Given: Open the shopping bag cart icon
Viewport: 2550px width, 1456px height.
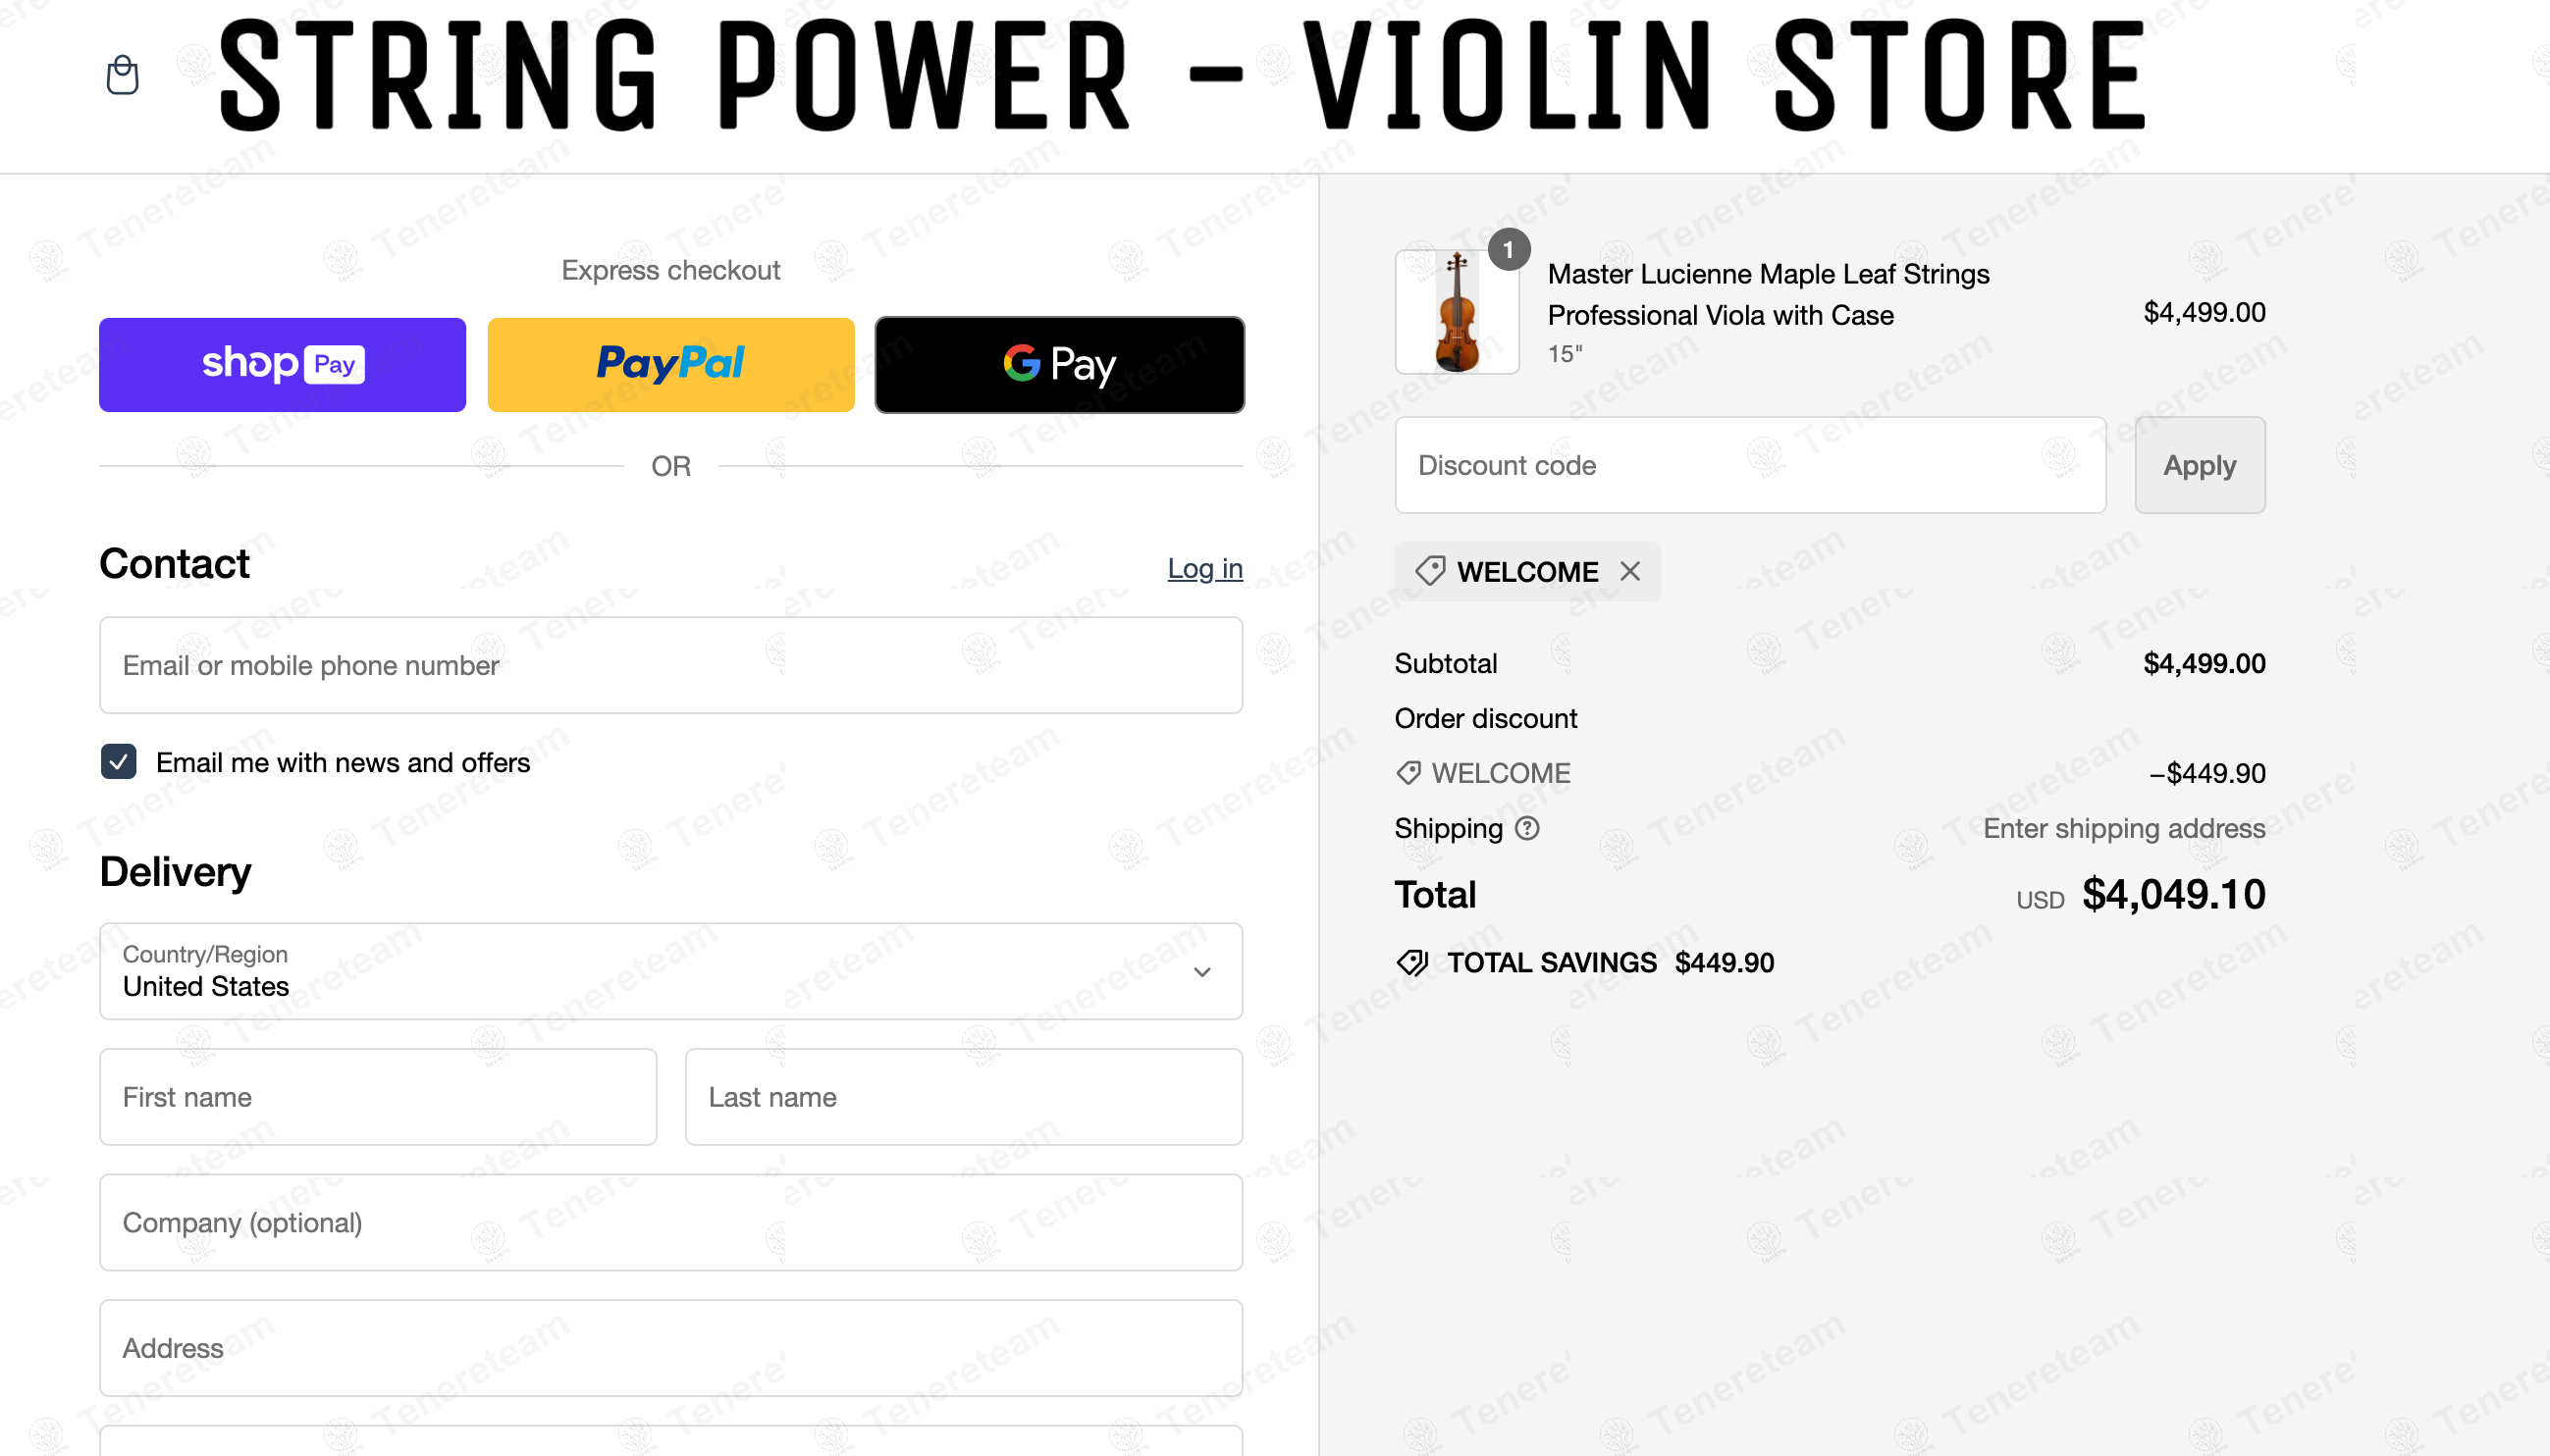Looking at the screenshot, I should pos(122,75).
